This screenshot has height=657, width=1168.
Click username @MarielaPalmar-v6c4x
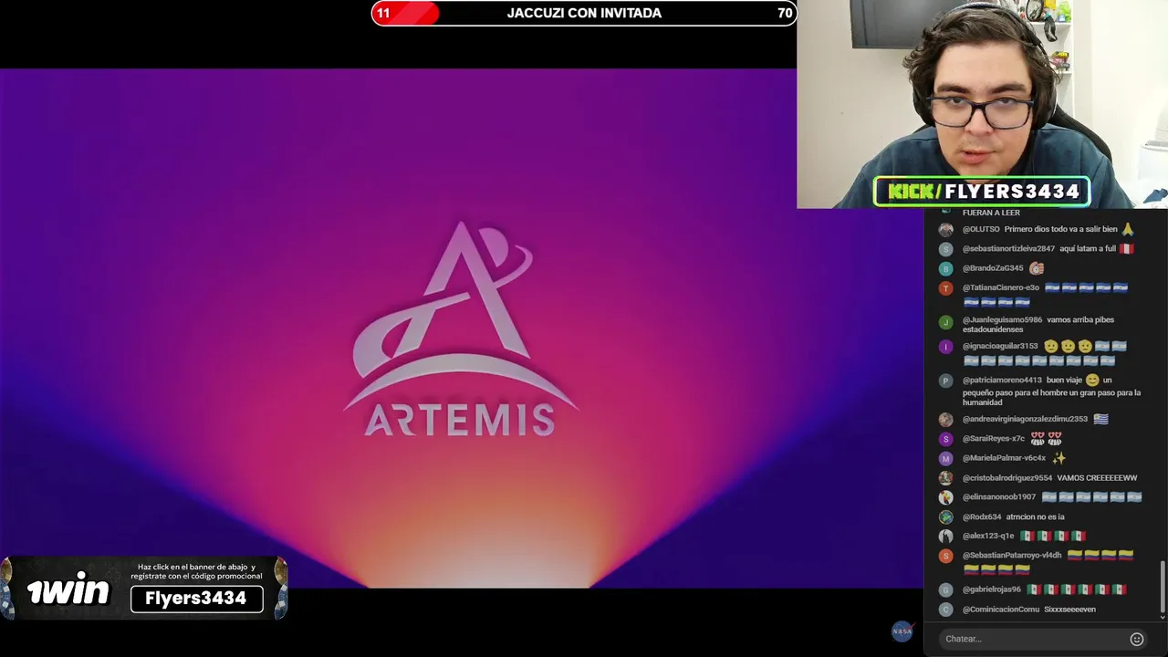1004,458
